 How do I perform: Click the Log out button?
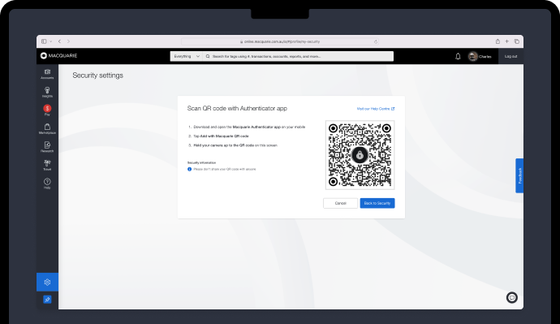(510, 57)
